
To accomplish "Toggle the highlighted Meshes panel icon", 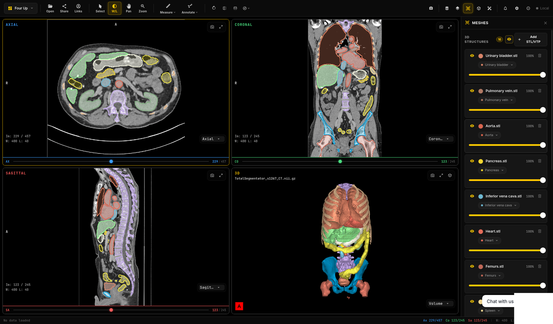I will point(468,8).
